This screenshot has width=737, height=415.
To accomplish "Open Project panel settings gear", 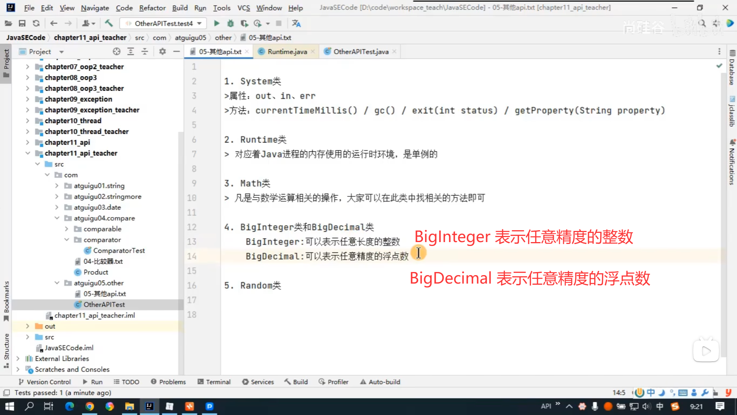I will pyautogui.click(x=162, y=51).
